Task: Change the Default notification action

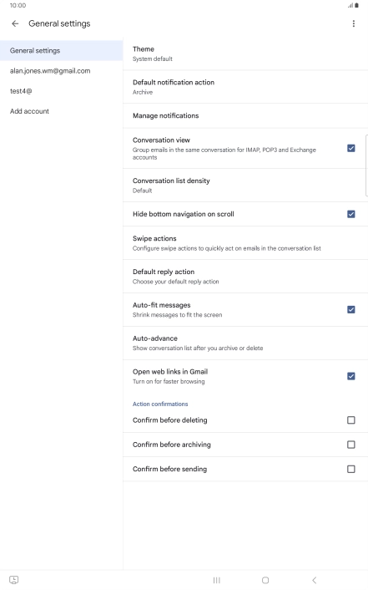Action: point(245,87)
